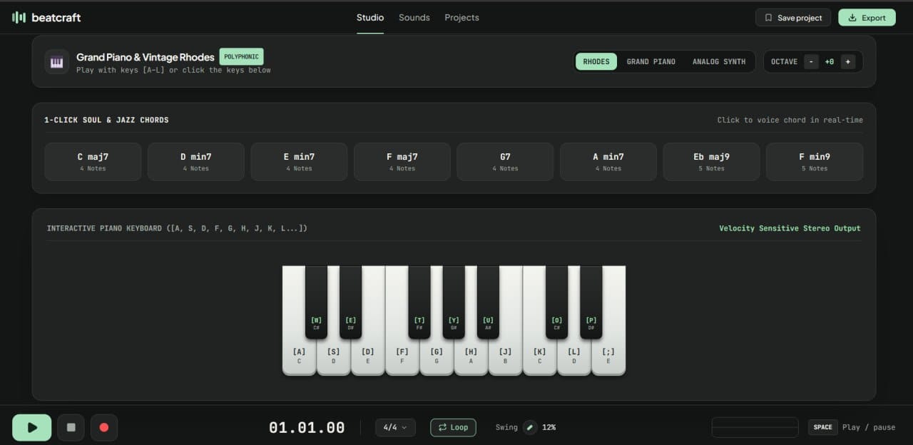Viewport: 913px width, 445px height.
Task: Raise octave with the plus button
Action: (847, 61)
